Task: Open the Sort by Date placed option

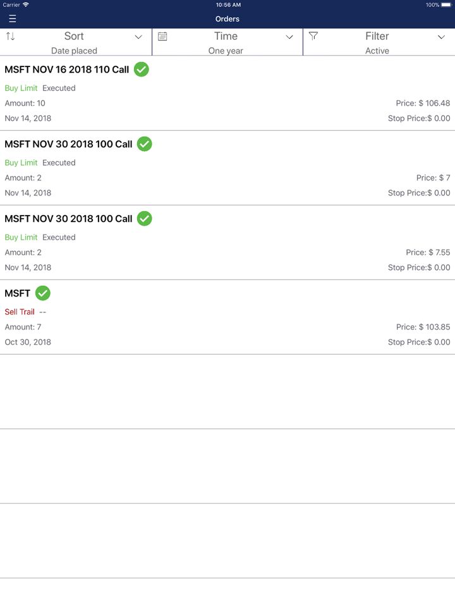Action: click(74, 51)
